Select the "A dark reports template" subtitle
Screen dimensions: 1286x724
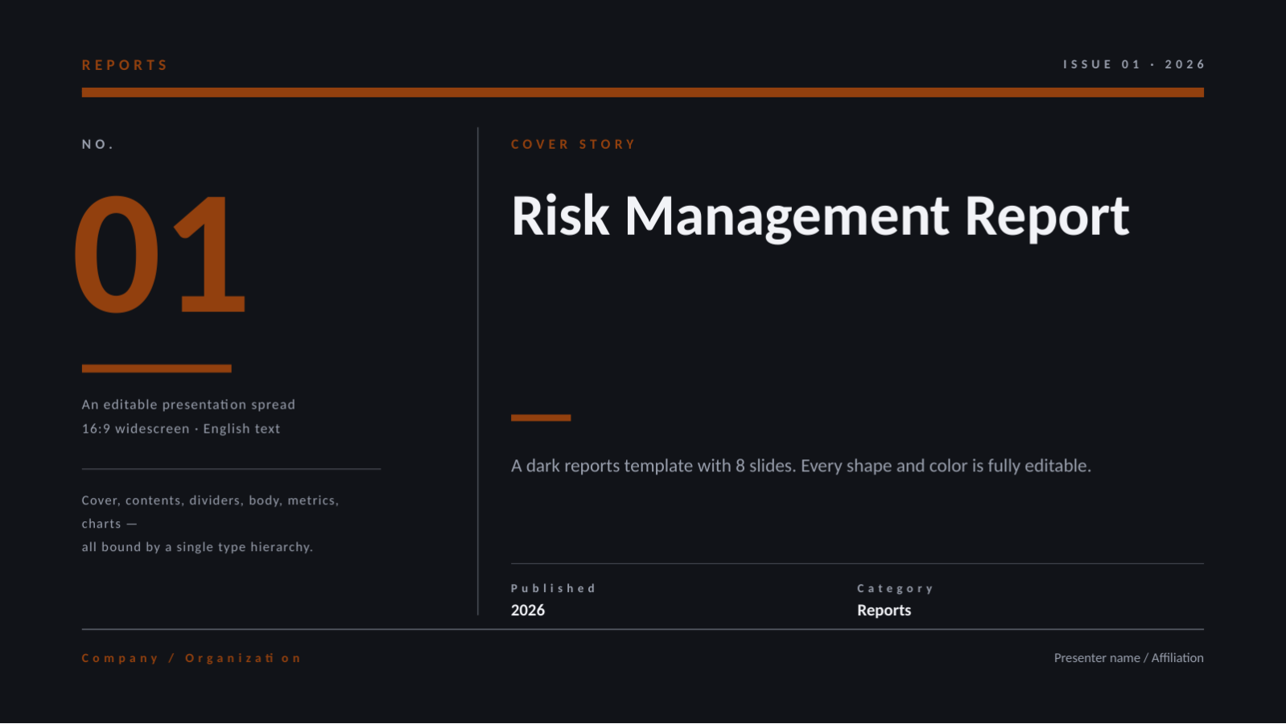coord(801,466)
